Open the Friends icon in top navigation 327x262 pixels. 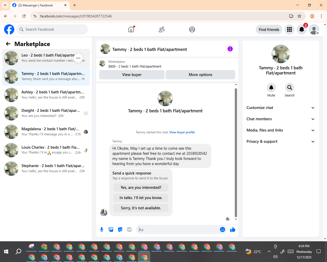coord(162,29)
